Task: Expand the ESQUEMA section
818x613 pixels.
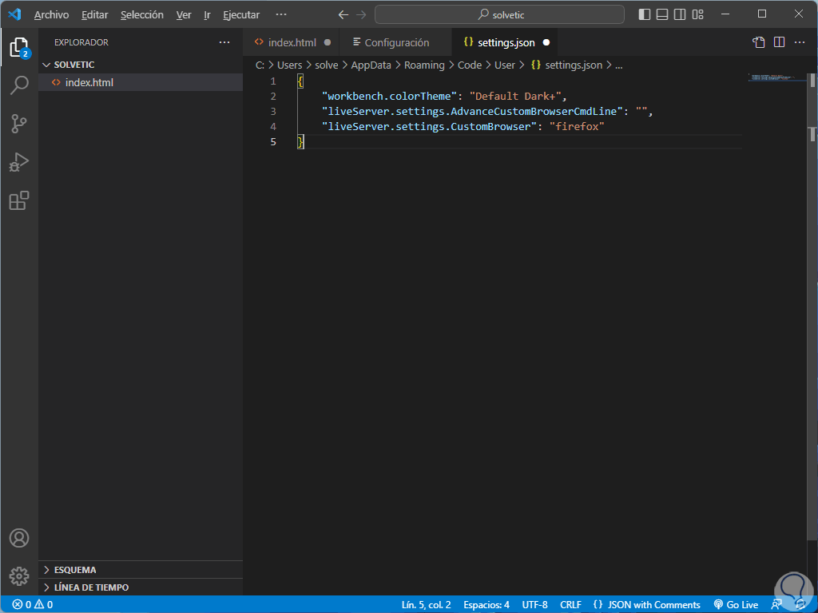Action: click(x=75, y=570)
